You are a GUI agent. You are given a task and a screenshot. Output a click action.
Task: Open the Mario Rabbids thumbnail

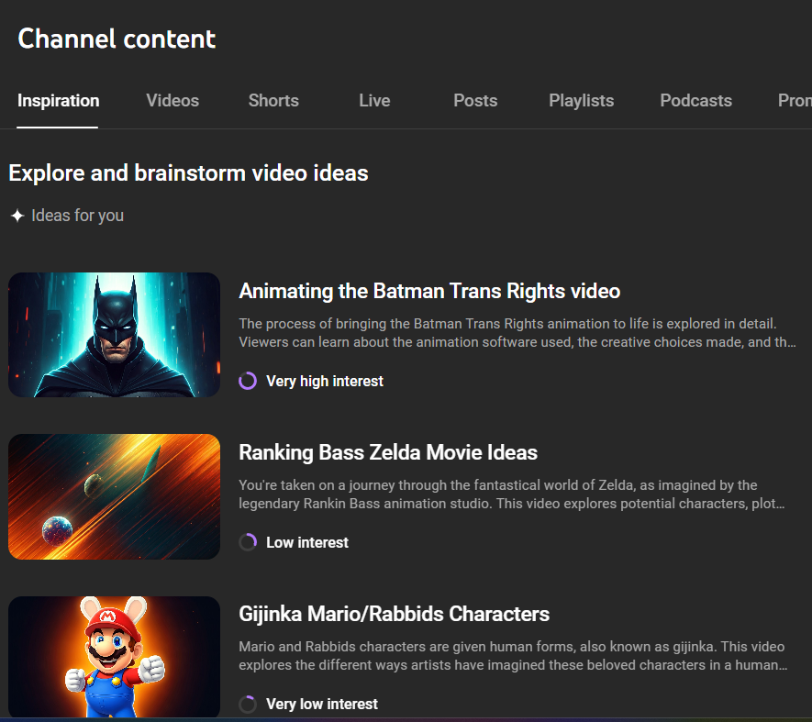pyautogui.click(x=114, y=657)
